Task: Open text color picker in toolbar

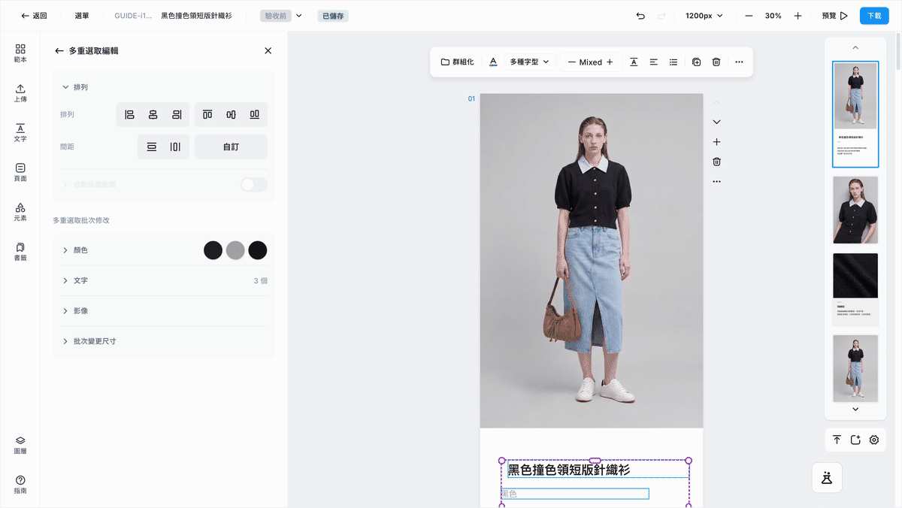Action: pyautogui.click(x=493, y=62)
